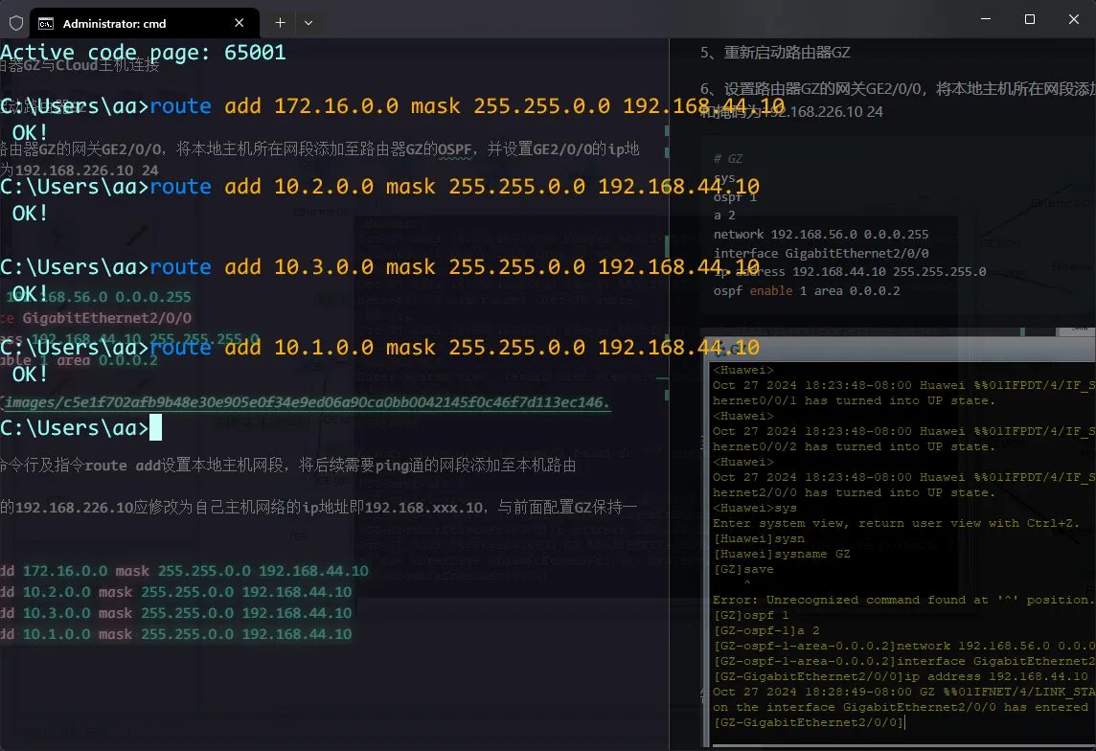Click the final [GZ-GigabitEthernet2/0/0] console prompt
The image size is (1096, 751).
(809, 722)
